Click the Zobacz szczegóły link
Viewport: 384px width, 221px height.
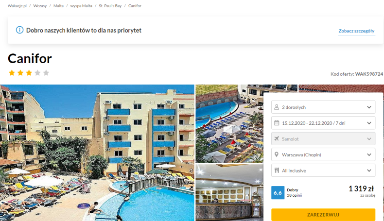coord(356,31)
